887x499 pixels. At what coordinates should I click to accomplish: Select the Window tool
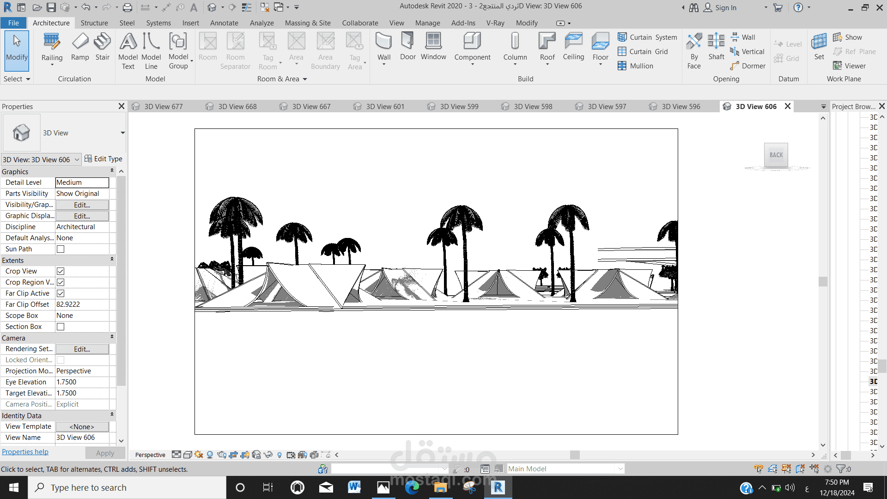coord(433,46)
